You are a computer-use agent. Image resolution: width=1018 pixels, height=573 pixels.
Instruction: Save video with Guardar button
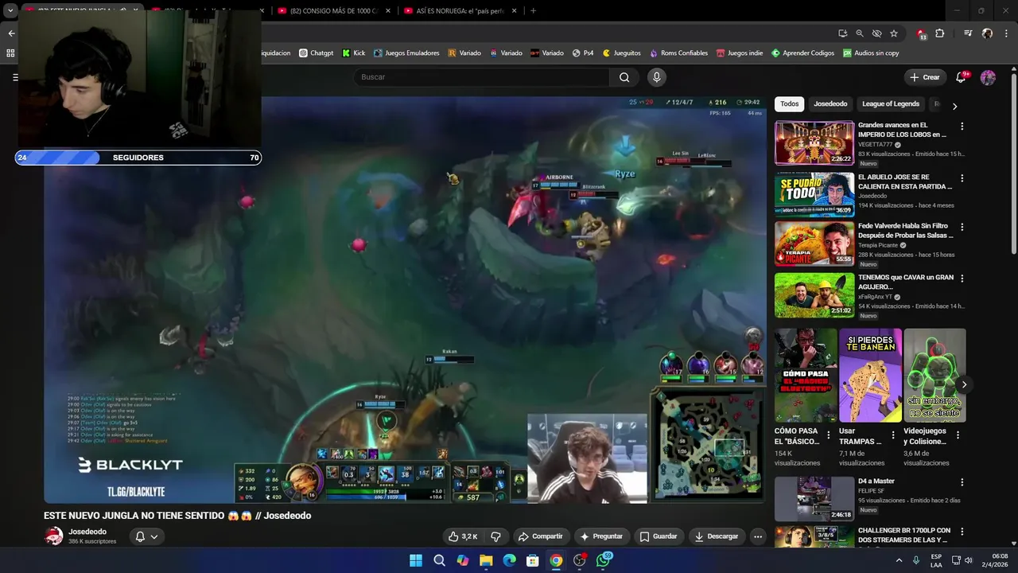click(659, 536)
